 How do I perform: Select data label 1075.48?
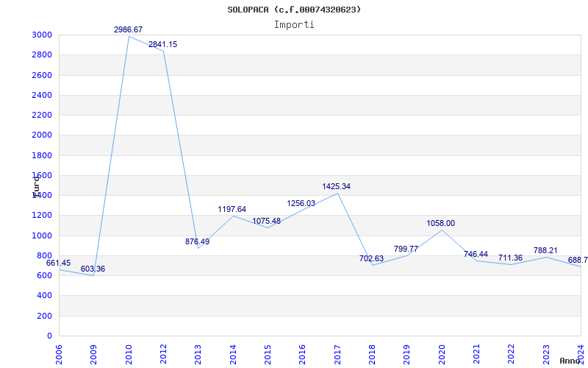click(x=266, y=222)
